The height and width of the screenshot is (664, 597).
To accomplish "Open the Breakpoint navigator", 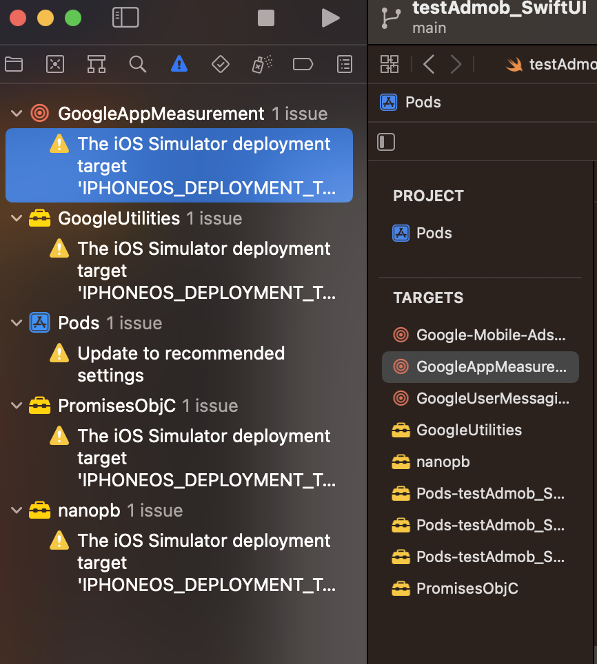I will tap(302, 64).
